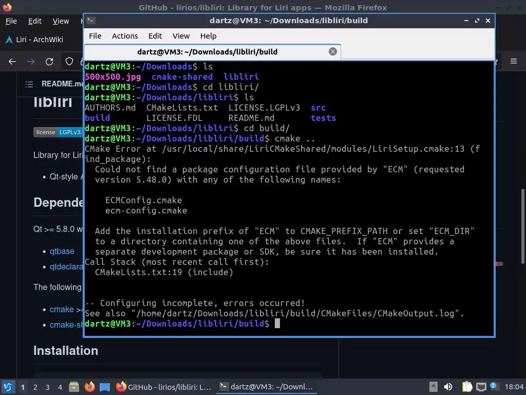Switch to workspace 1
The height and width of the screenshot is (395, 526).
(23, 387)
